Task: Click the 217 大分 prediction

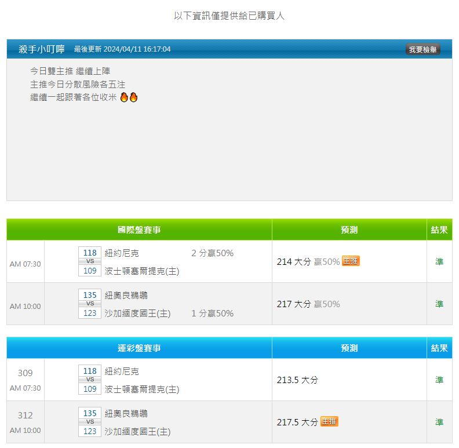Action: [x=294, y=304]
